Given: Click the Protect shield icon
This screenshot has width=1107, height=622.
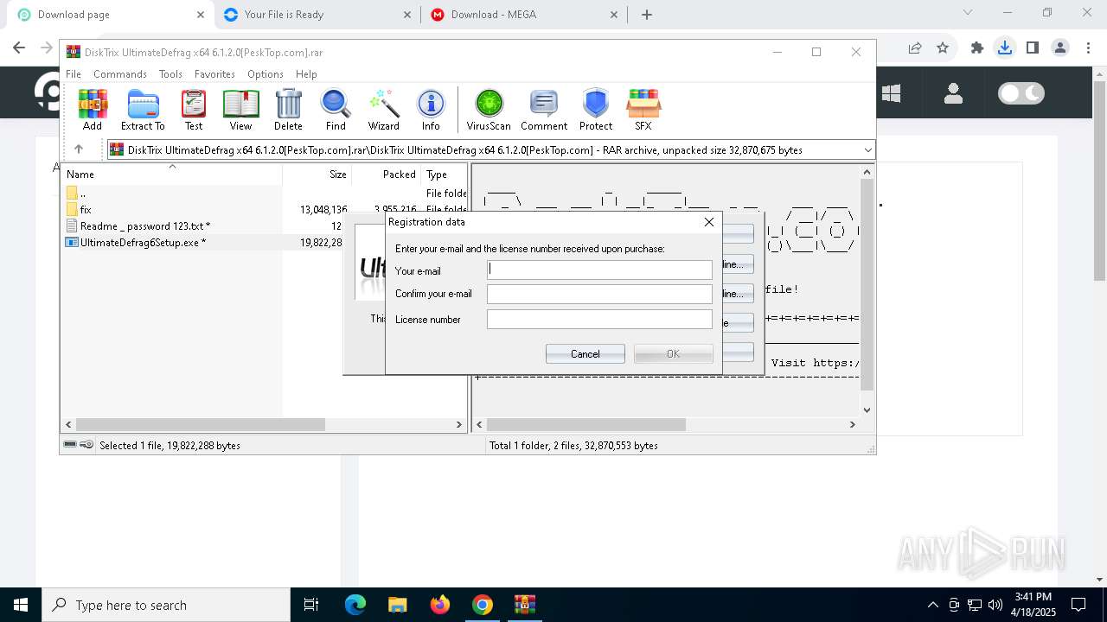Looking at the screenshot, I should tap(596, 110).
